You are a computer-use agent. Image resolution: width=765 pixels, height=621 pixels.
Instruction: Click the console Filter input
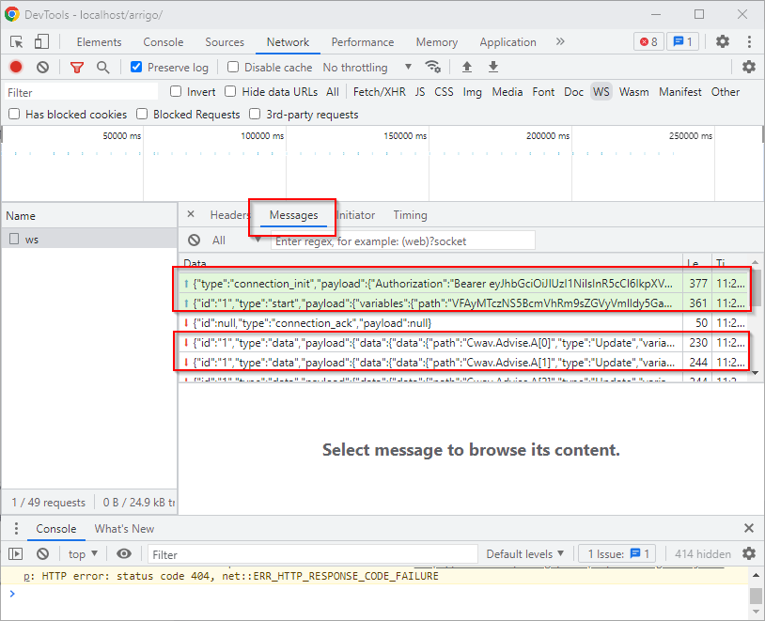click(312, 554)
